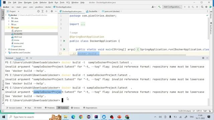The height and width of the screenshot is (120, 214).
Task: Open the Run tool window
Action: click(28, 108)
